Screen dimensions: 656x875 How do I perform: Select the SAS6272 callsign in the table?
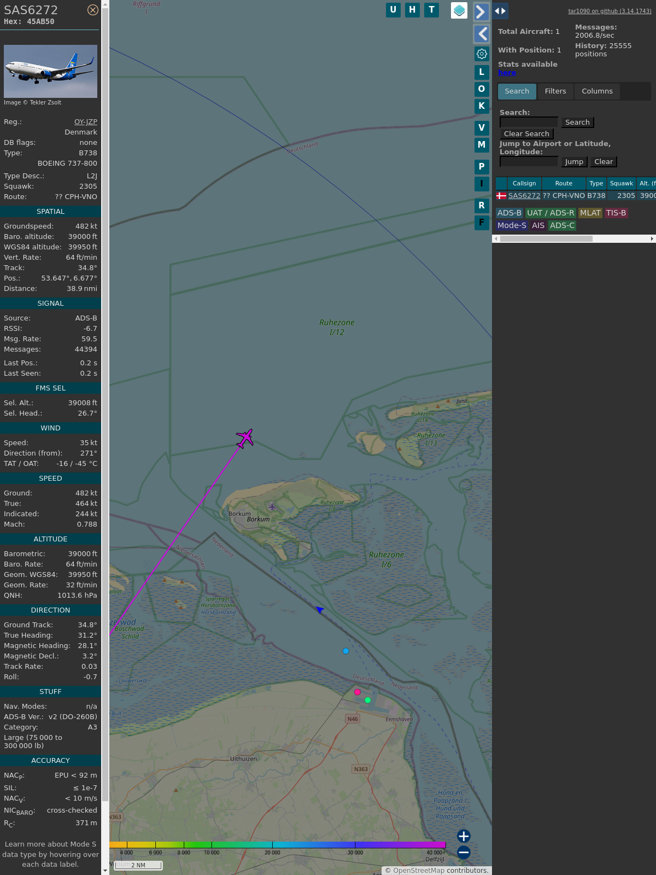(524, 196)
